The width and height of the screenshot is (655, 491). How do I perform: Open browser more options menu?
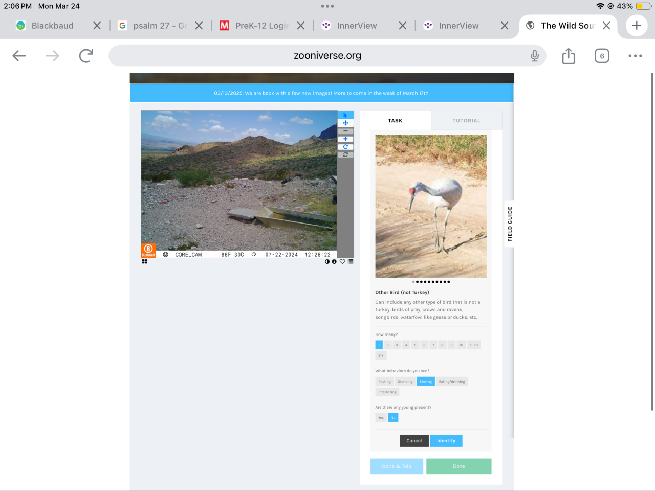(x=635, y=56)
